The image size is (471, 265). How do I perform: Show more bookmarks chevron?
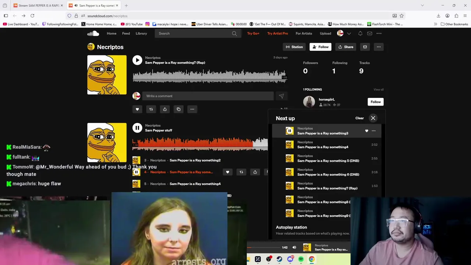tap(435, 24)
